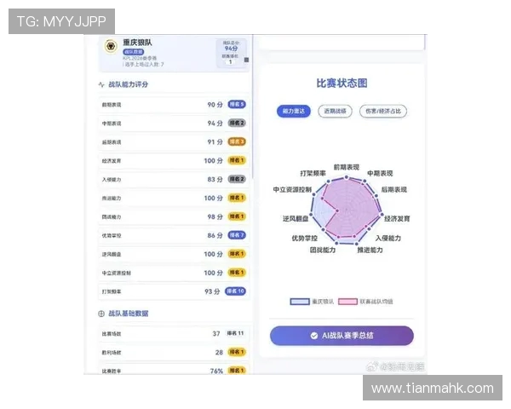Screen dimensions: 511x409
Task: Click the 前期表现 score row
Action: click(174, 105)
